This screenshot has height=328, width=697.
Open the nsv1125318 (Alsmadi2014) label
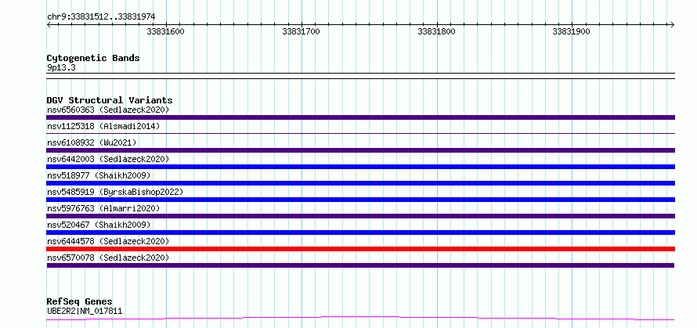(x=103, y=126)
